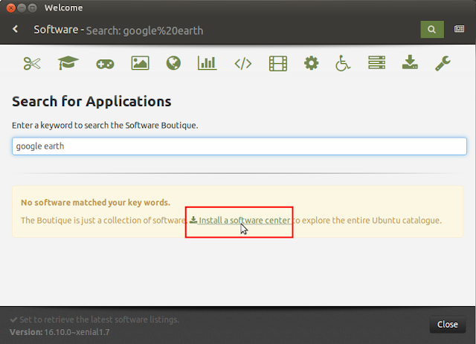Open the Internet category (globe icon)
Screen dimensions: 476x344
[173, 63]
